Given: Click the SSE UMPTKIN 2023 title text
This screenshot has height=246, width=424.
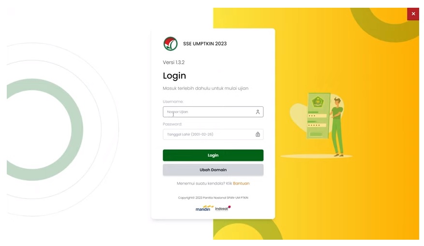Looking at the screenshot, I should (205, 44).
